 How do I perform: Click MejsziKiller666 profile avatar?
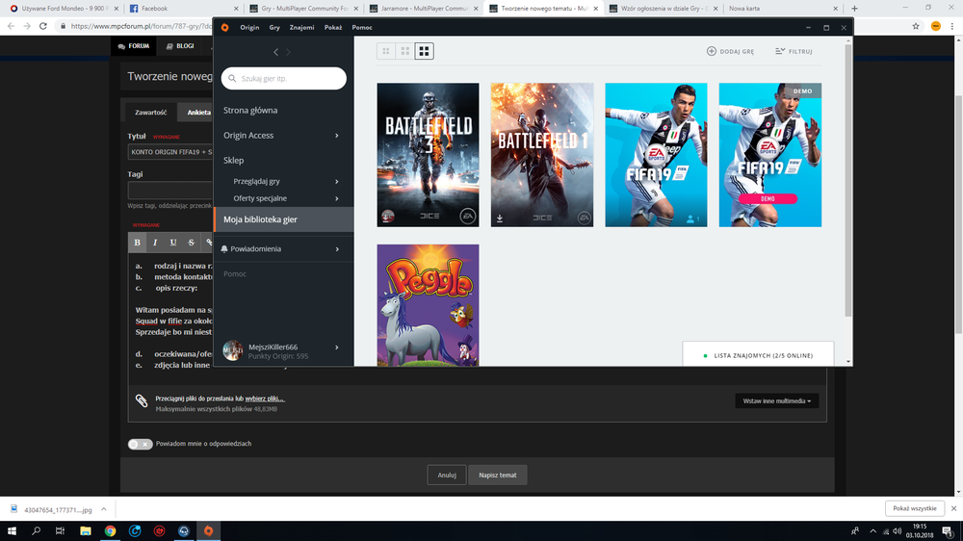(x=233, y=350)
